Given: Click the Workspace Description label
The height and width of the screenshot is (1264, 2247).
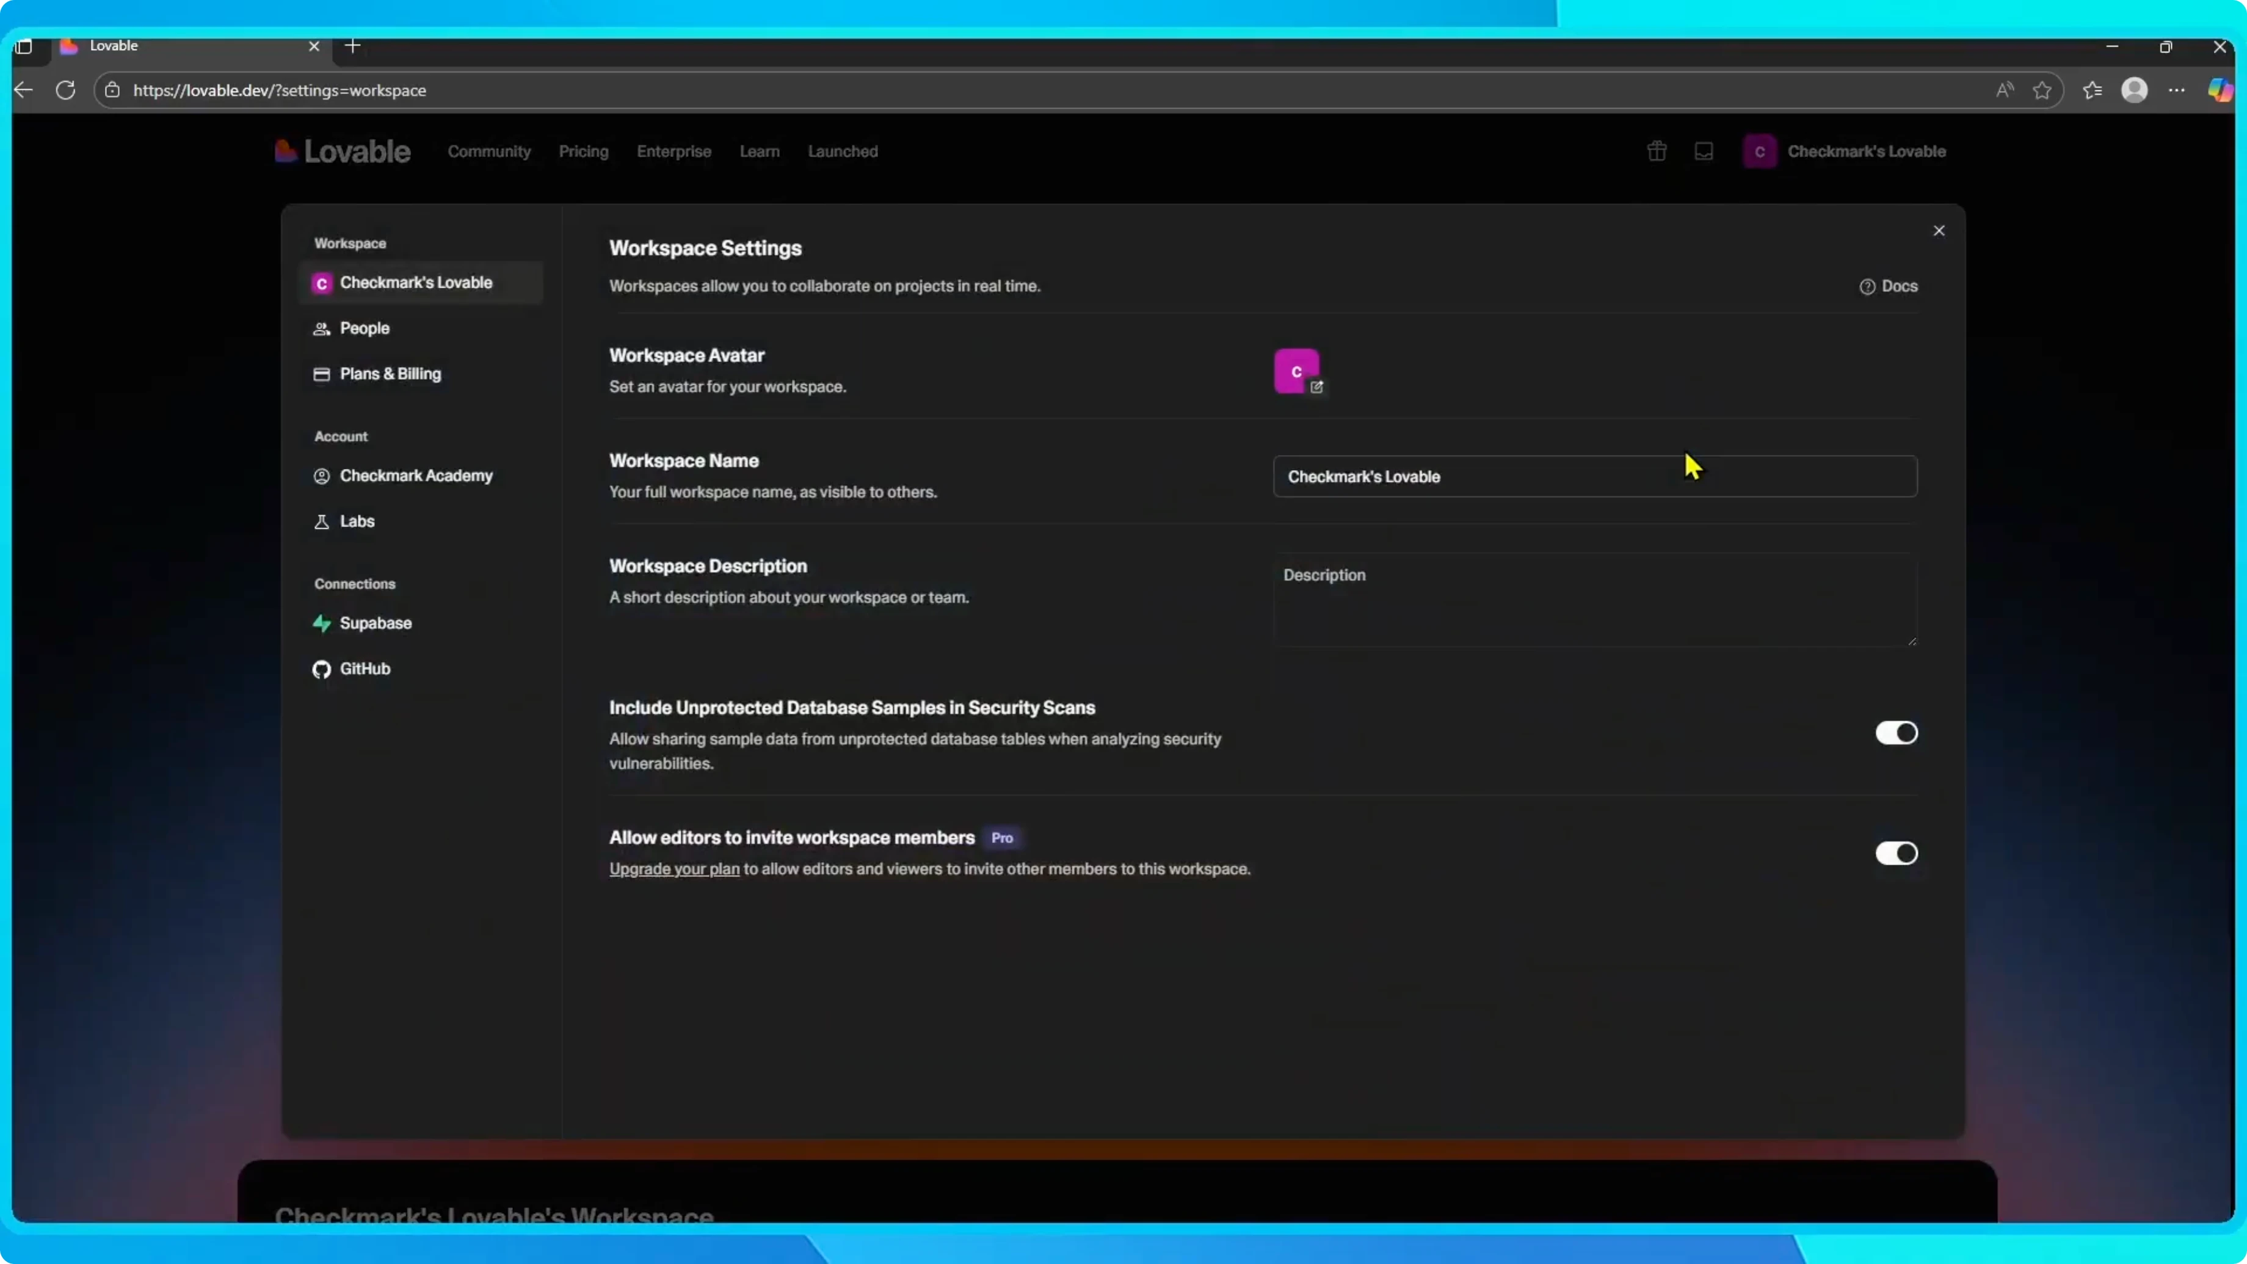Looking at the screenshot, I should point(708,566).
